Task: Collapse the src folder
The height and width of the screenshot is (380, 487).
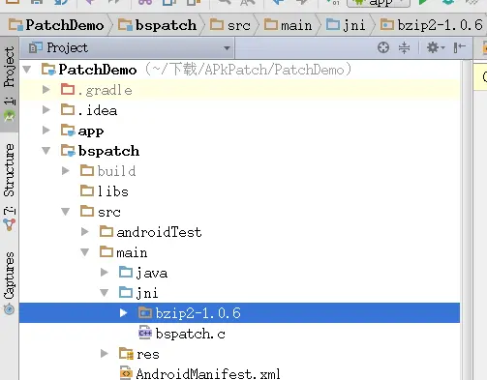Action: pos(66,212)
